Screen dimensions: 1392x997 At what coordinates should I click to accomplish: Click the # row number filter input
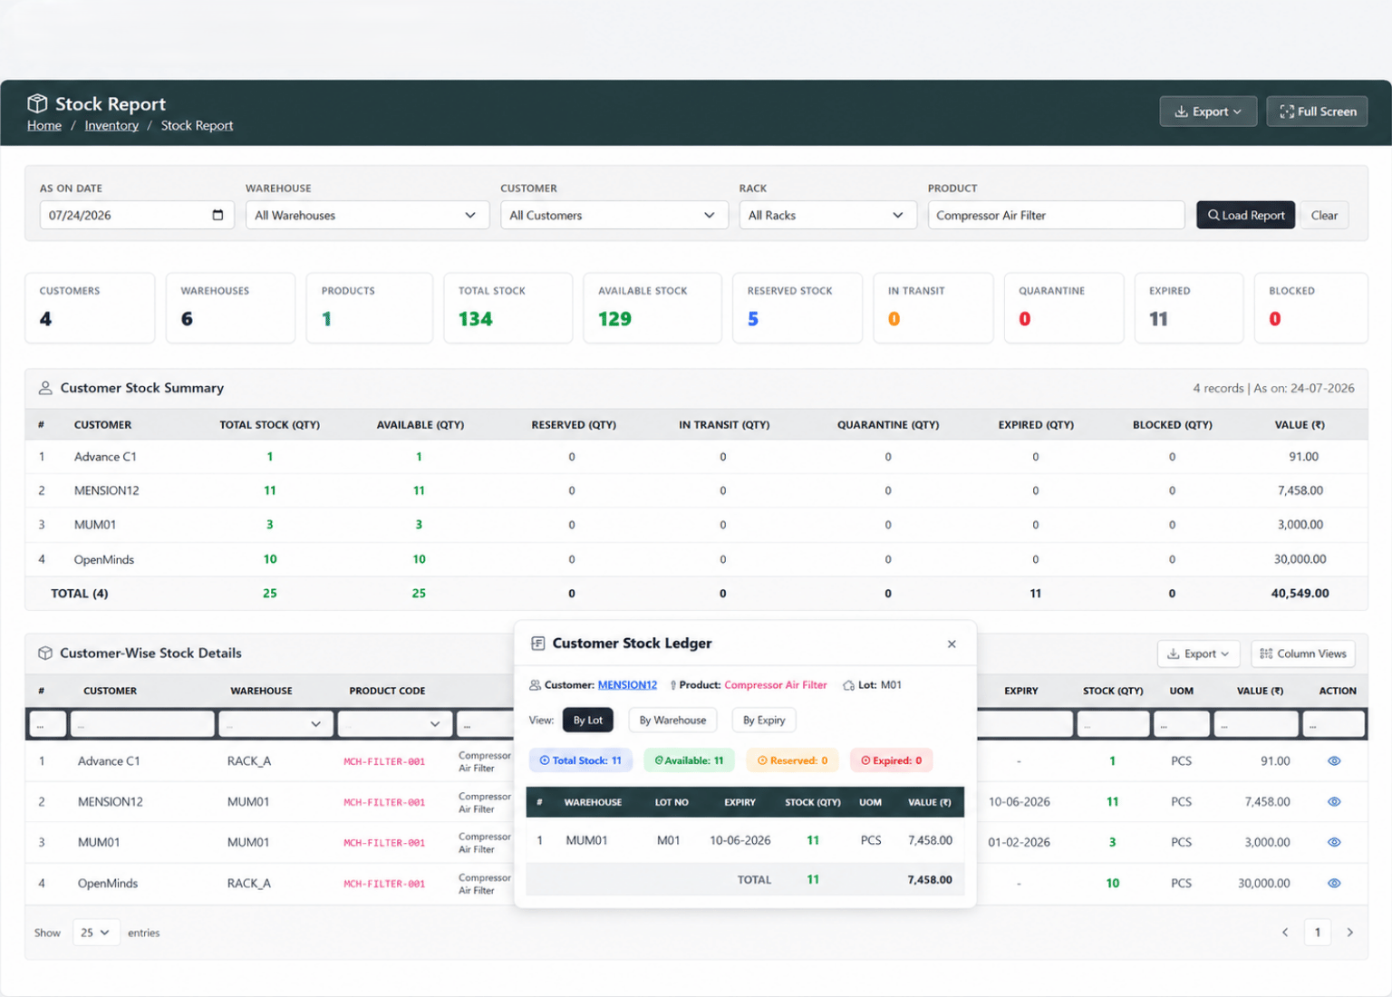pyautogui.click(x=48, y=724)
